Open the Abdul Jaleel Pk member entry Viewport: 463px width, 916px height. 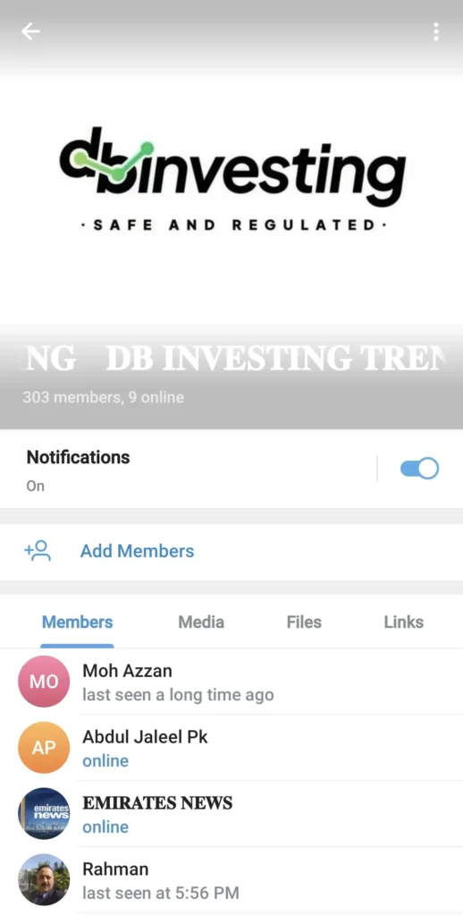click(231, 747)
